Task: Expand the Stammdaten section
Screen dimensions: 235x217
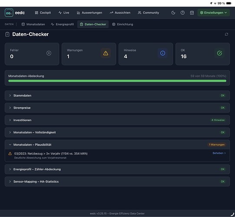Action: coord(117,95)
